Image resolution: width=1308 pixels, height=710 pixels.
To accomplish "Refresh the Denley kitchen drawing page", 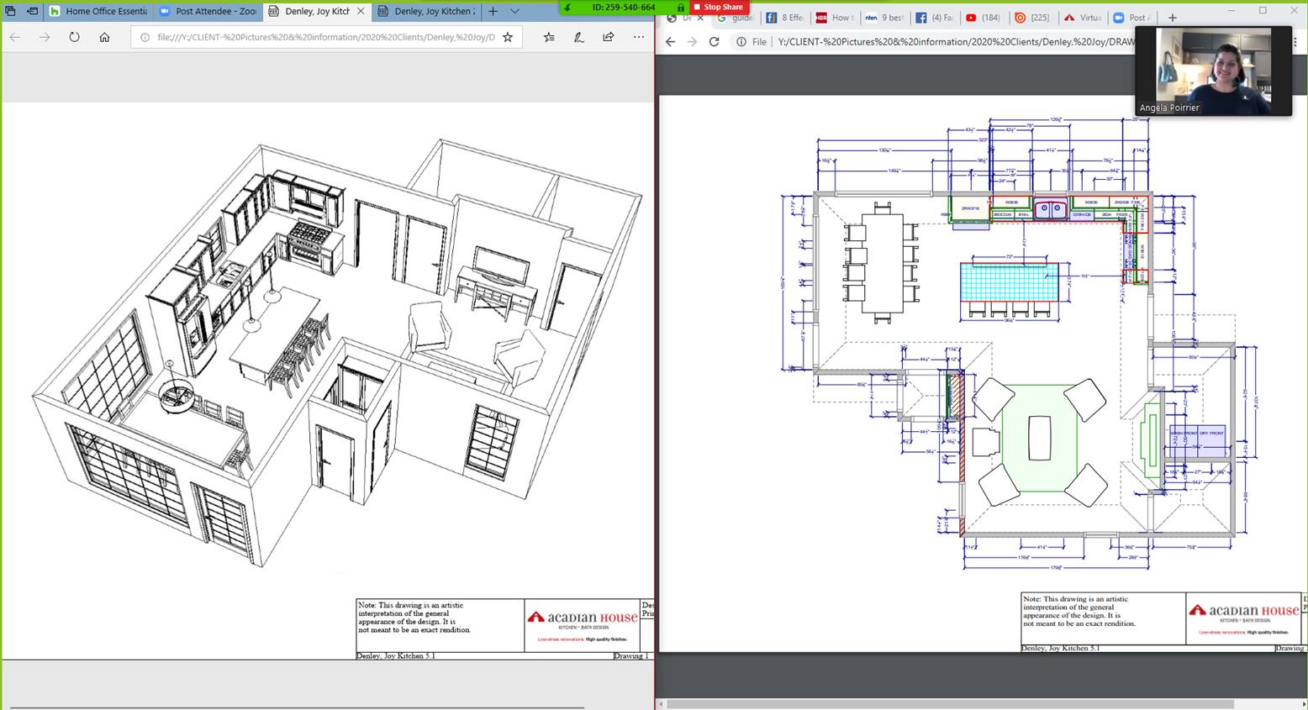I will 75,37.
